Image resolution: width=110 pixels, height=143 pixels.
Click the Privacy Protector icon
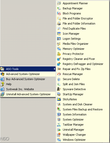pos(59,54)
